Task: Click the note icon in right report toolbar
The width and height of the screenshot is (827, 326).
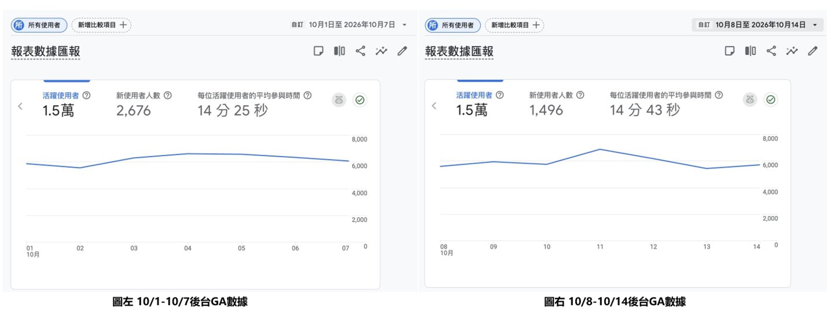Action: coord(729,51)
